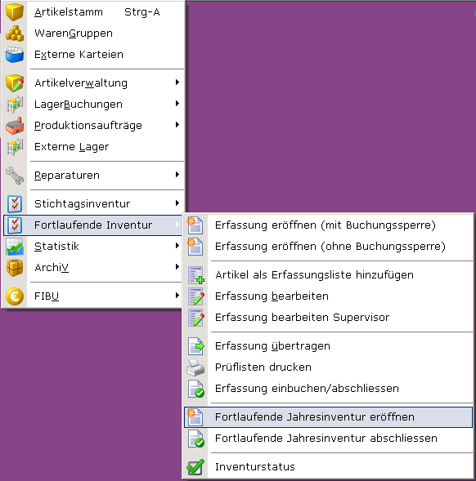Click the factory icon for Produktionsaufträge
The height and width of the screenshot is (481, 476).
pos(15,126)
